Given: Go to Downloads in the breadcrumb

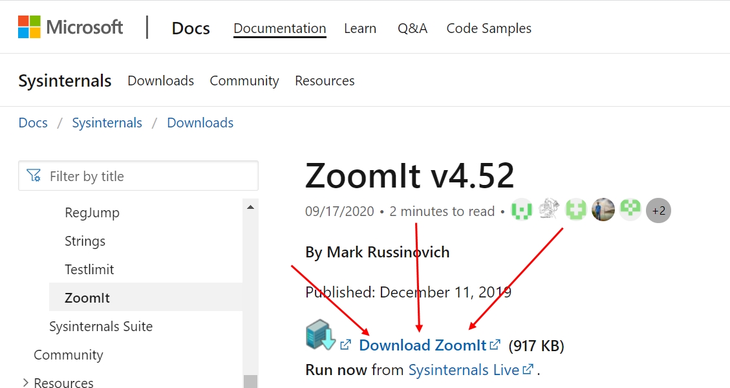Looking at the screenshot, I should [200, 122].
